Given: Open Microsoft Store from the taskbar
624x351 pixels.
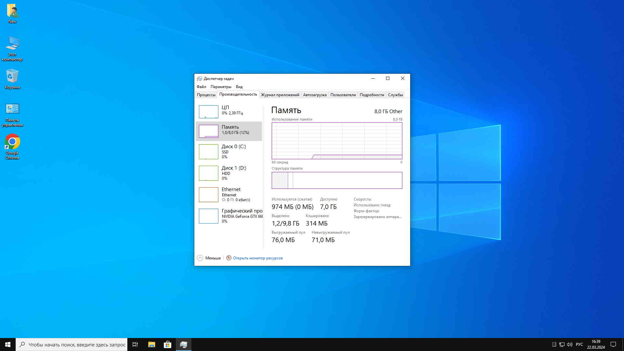Looking at the screenshot, I should [167, 344].
